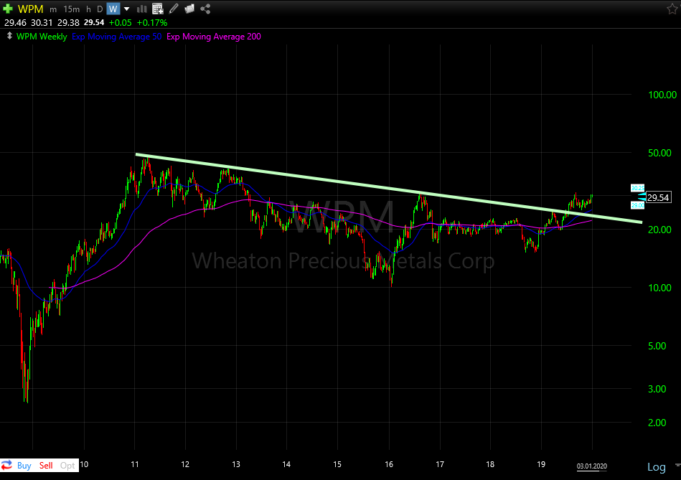681x480 pixels.
Task: Switch to the 1-minute 'm' timeframe
Action: (53, 9)
